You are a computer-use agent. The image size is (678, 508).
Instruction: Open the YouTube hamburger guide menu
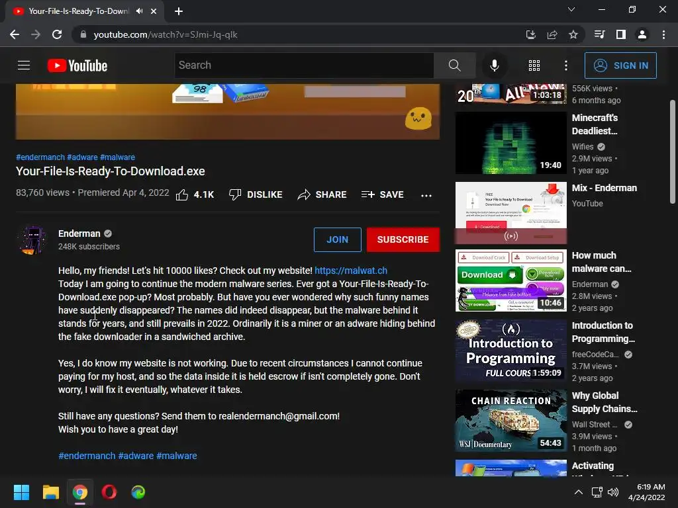point(24,65)
